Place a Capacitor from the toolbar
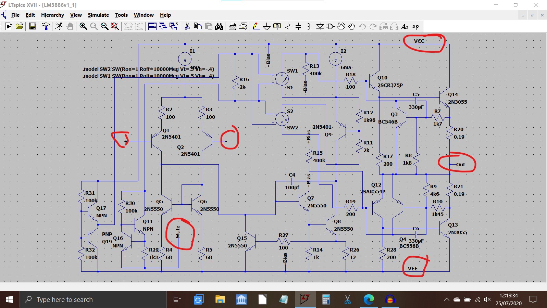 coord(298,26)
